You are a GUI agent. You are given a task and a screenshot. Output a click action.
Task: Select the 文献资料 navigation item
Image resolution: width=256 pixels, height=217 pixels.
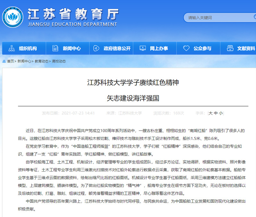[246, 48]
